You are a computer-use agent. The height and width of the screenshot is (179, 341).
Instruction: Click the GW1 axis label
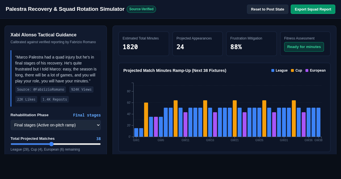[136, 140]
